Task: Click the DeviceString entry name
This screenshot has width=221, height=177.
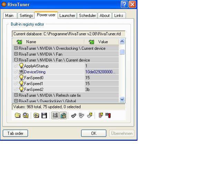Action: 35,72
